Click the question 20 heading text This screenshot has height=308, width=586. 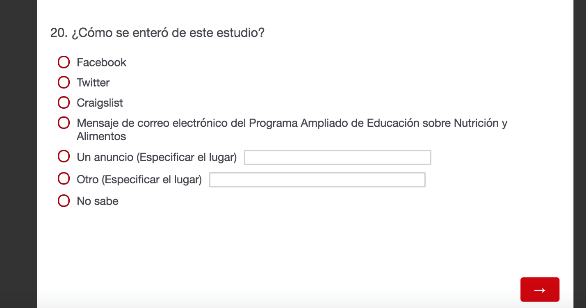coord(157,33)
